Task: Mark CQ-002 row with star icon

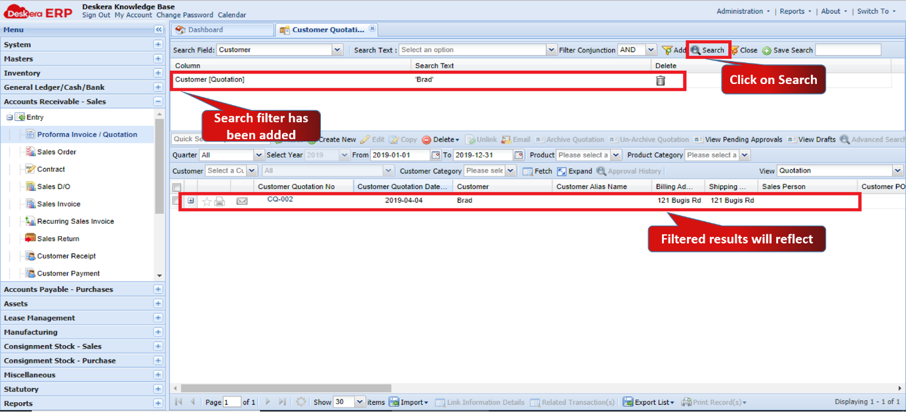Action: (x=207, y=201)
